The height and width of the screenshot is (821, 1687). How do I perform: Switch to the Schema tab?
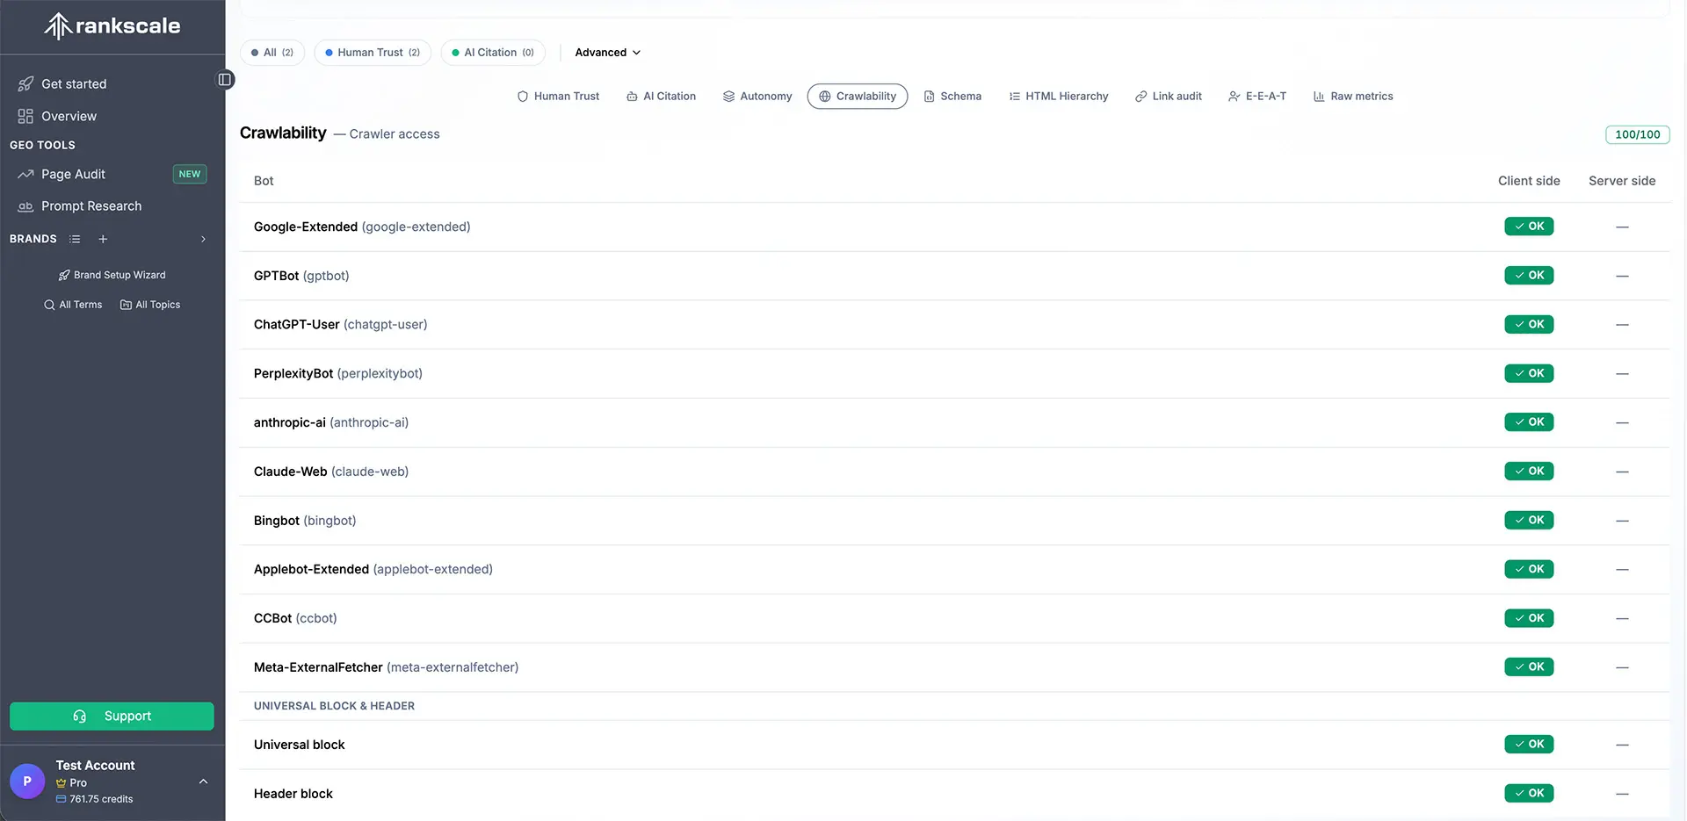pyautogui.click(x=952, y=96)
